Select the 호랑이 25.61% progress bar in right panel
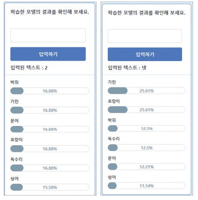The image size is (198, 200). tap(146, 110)
